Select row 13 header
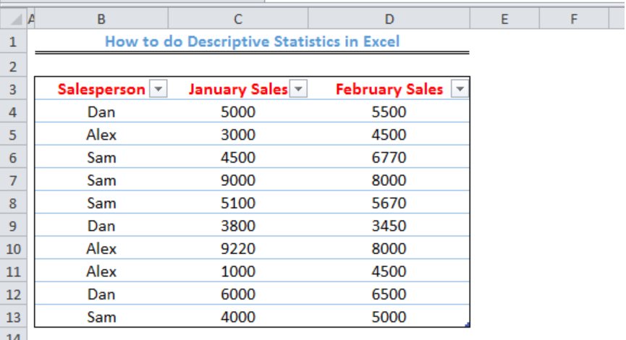This screenshot has height=340, width=626. click(13, 318)
